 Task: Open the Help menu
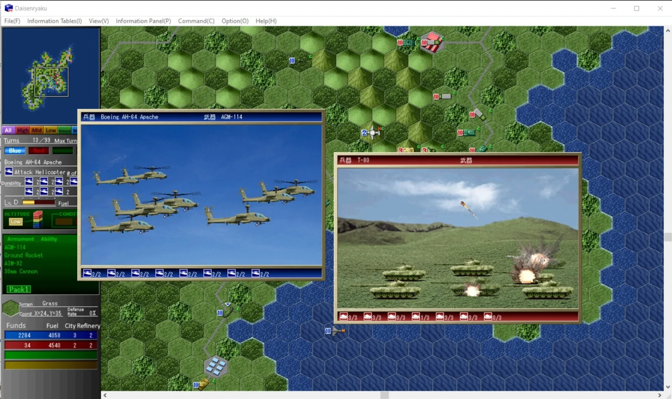pyautogui.click(x=265, y=21)
